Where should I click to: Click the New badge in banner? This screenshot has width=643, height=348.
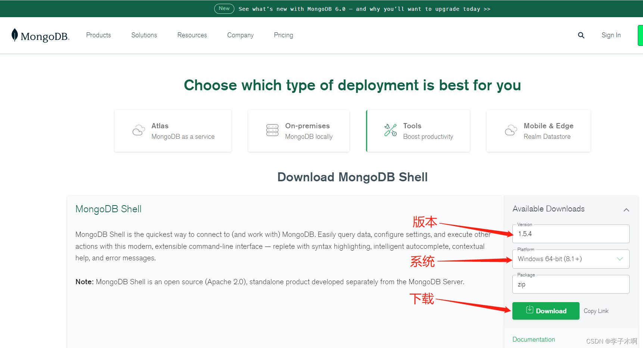(x=224, y=9)
